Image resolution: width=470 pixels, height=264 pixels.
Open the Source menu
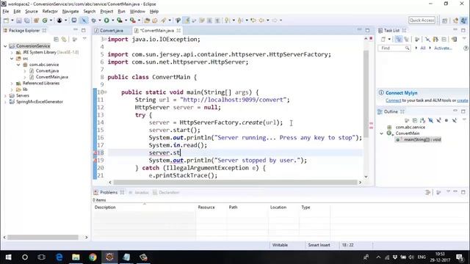click(32, 12)
